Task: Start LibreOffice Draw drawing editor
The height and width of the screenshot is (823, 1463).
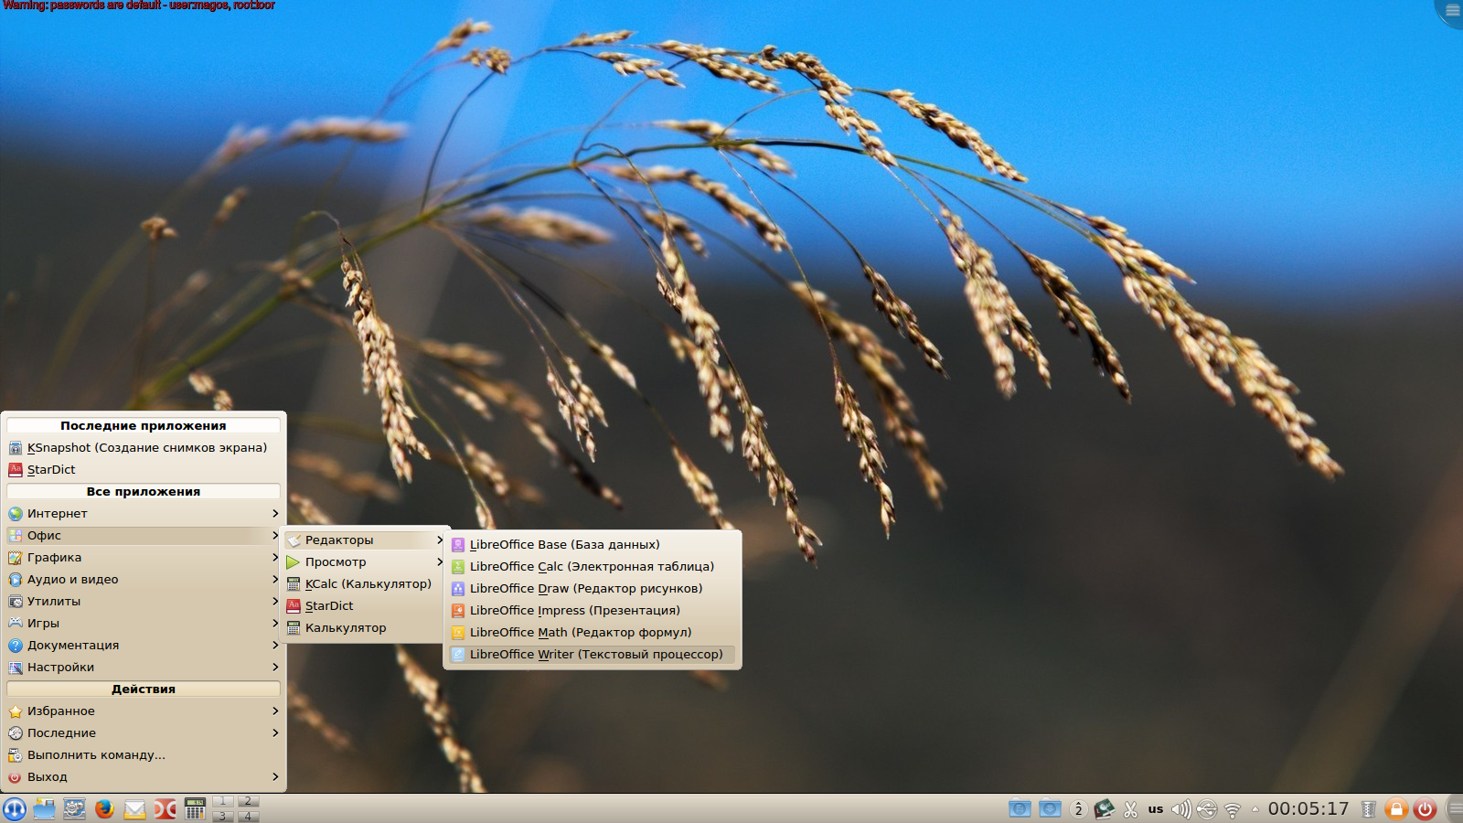Action: pyautogui.click(x=592, y=589)
